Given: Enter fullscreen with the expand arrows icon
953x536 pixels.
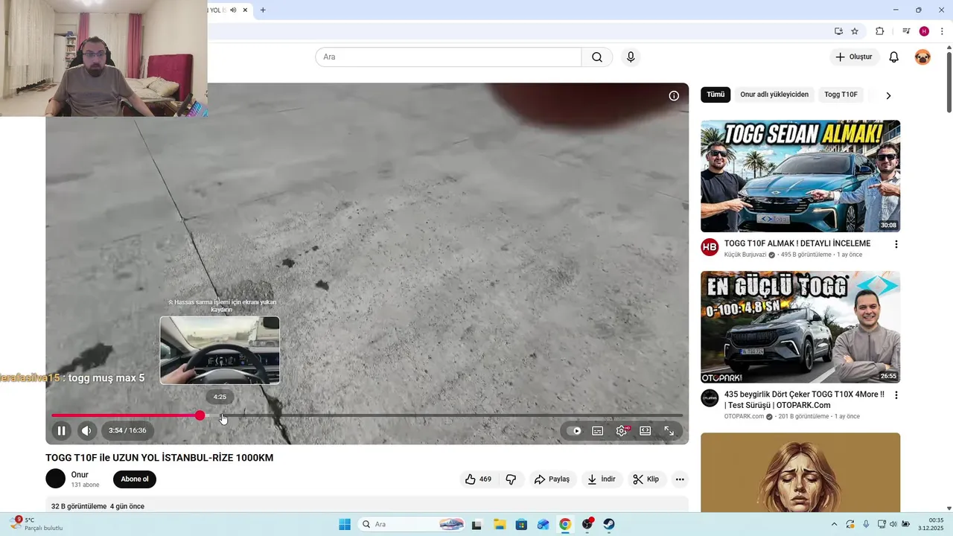Looking at the screenshot, I should pos(669,430).
